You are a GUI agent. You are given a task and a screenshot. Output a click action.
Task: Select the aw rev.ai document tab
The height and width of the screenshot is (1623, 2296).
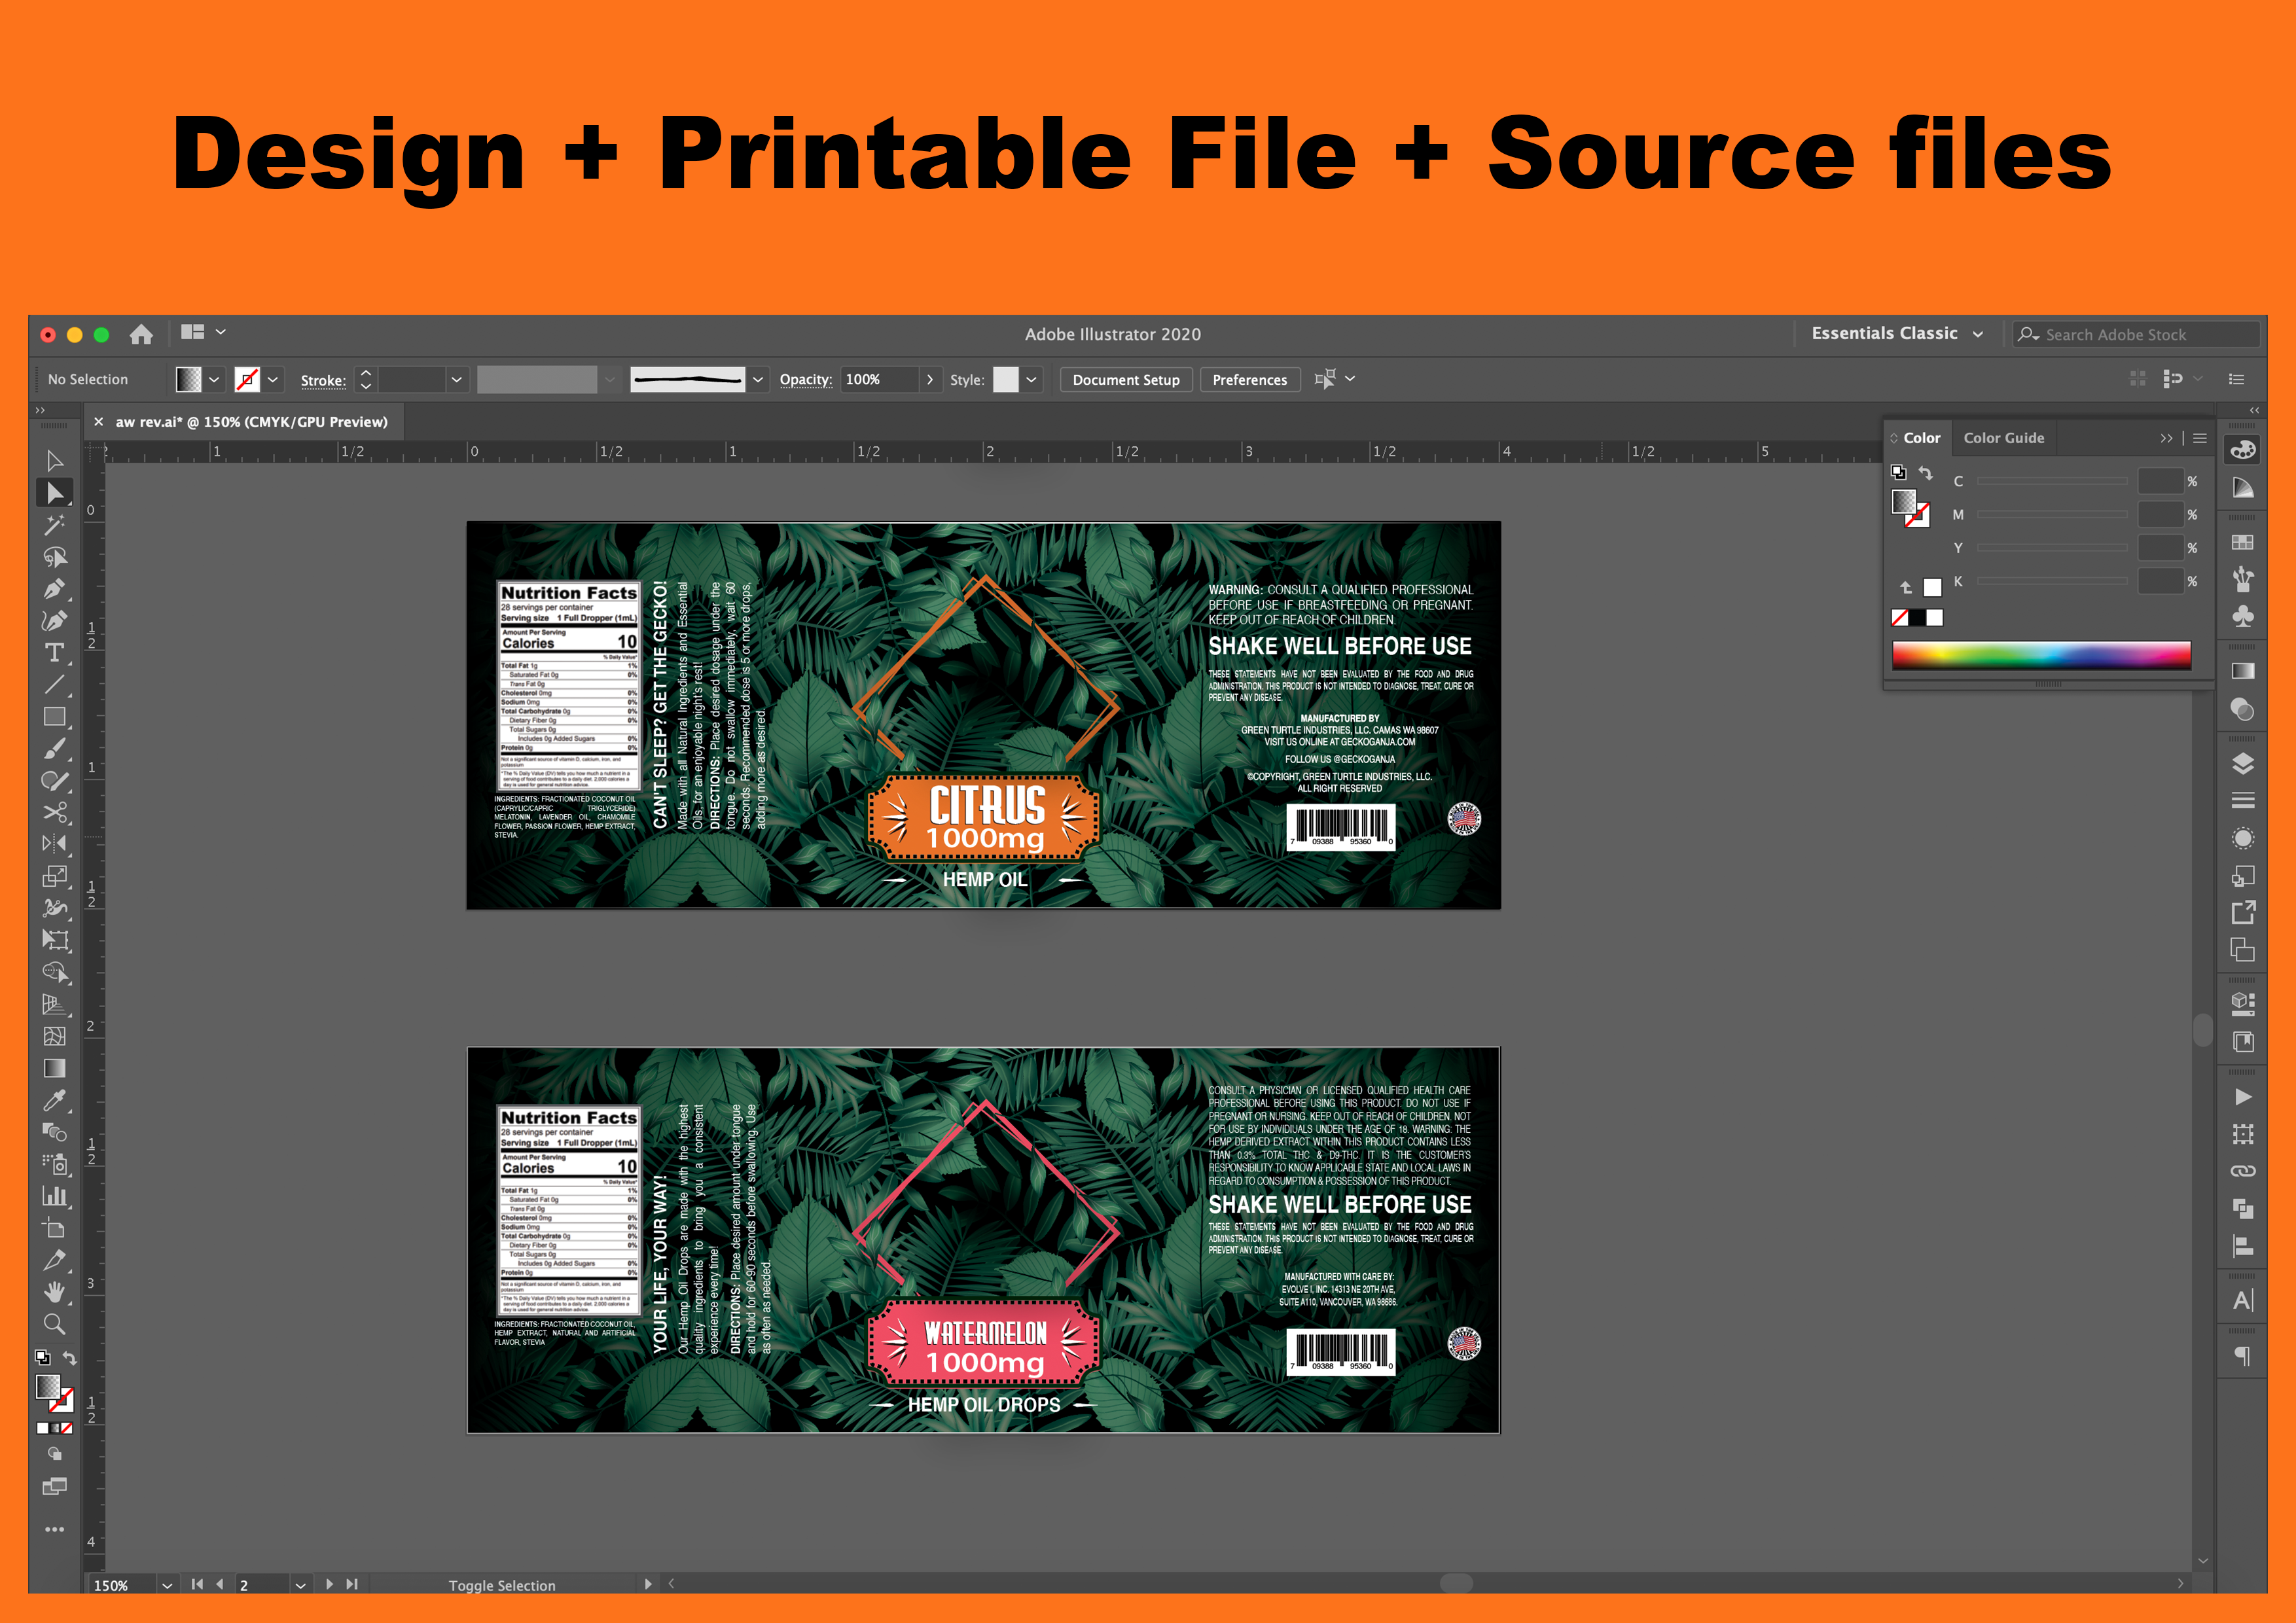[250, 422]
